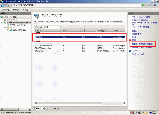Sort by the 状況 column header
159x115 pixels.
click(x=88, y=30)
